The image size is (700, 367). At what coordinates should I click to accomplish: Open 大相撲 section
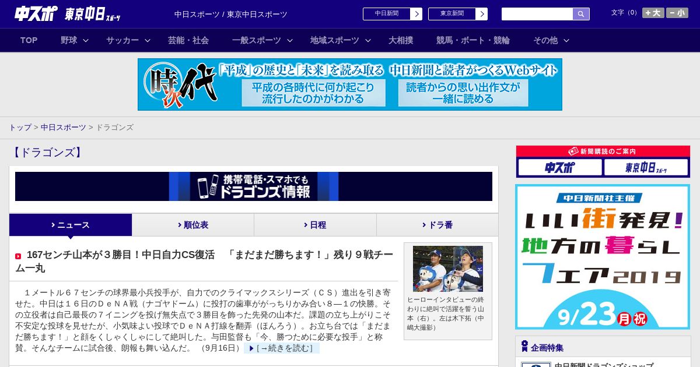coord(401,40)
